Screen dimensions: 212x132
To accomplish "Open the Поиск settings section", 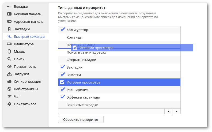I will (19, 59).
